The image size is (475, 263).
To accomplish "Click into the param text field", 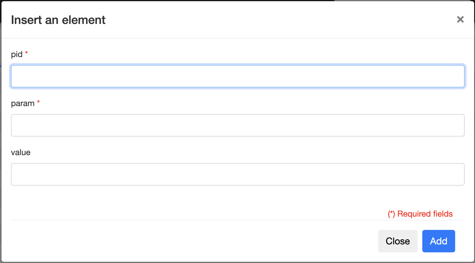I will point(237,125).
